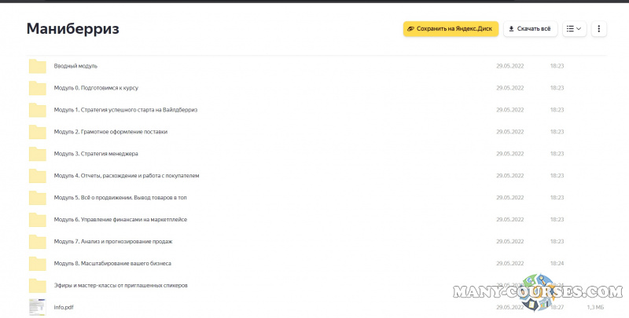
Task: Select Модуль 2. Грамотное оформление поставки row
Action: tap(110, 132)
